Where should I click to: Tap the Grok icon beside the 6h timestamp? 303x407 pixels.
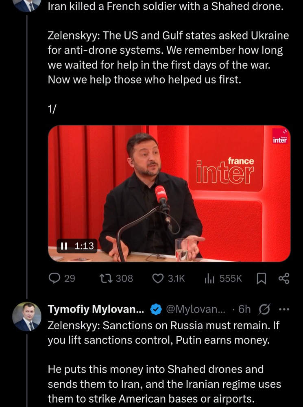click(x=264, y=310)
